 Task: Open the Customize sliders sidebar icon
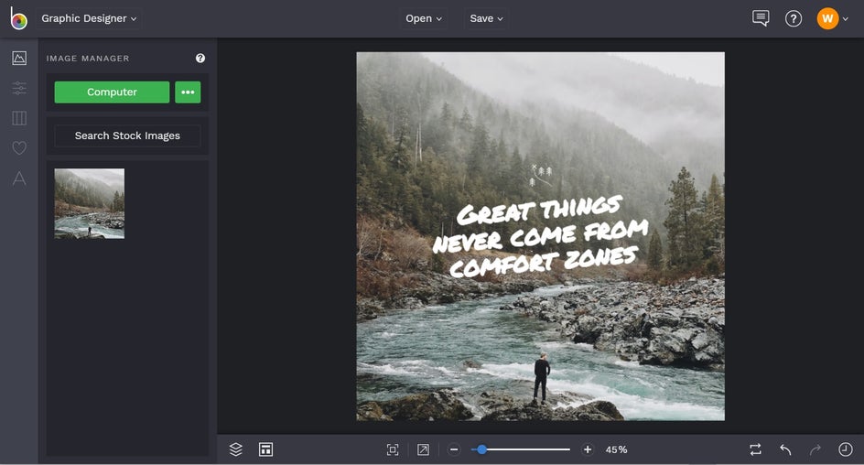[x=19, y=88]
